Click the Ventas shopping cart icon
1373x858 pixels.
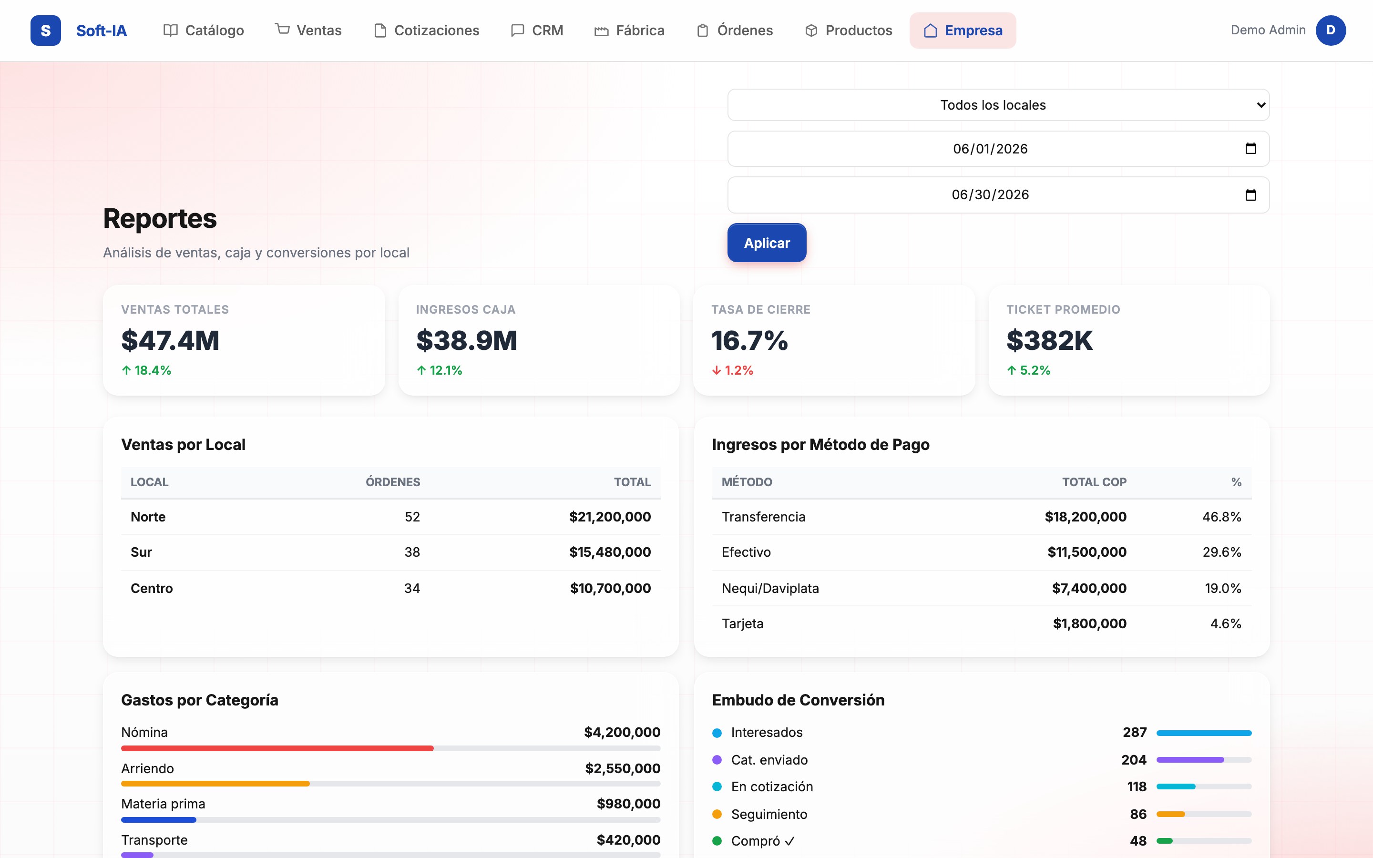click(283, 30)
